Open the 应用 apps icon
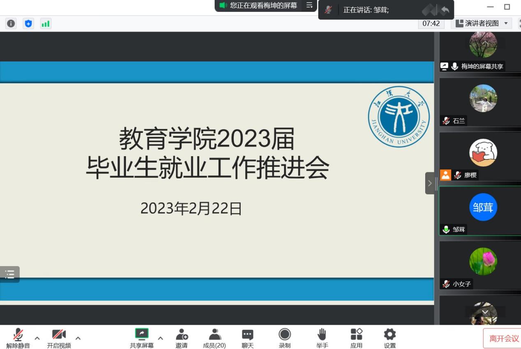 pos(356,338)
